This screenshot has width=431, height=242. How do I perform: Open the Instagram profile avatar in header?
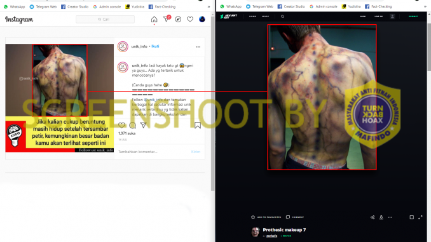[202, 19]
